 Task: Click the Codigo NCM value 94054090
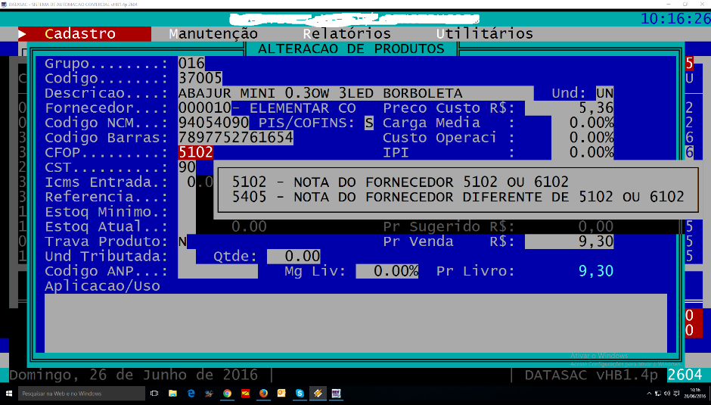click(x=213, y=123)
